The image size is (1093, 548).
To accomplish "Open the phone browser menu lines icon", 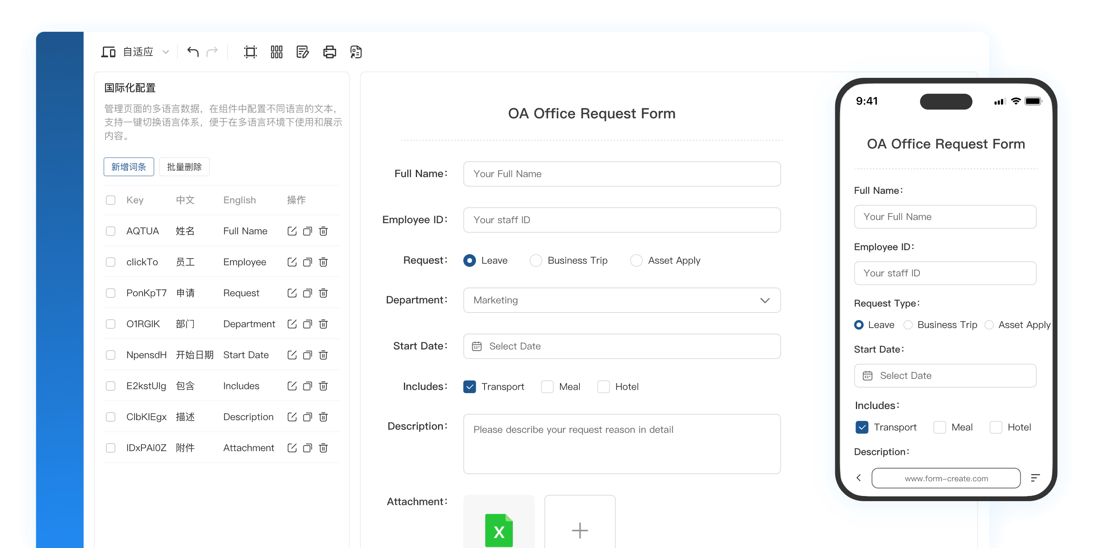I will pyautogui.click(x=1035, y=478).
